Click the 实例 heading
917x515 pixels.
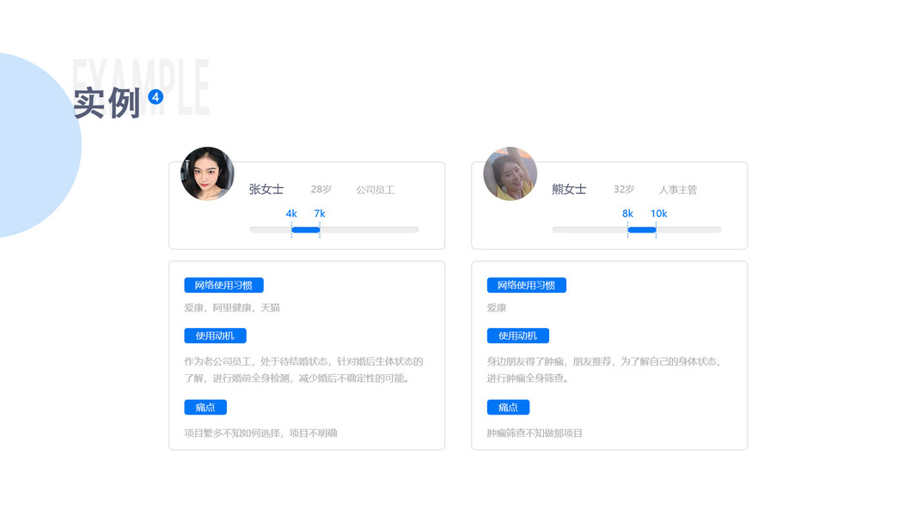(x=107, y=103)
